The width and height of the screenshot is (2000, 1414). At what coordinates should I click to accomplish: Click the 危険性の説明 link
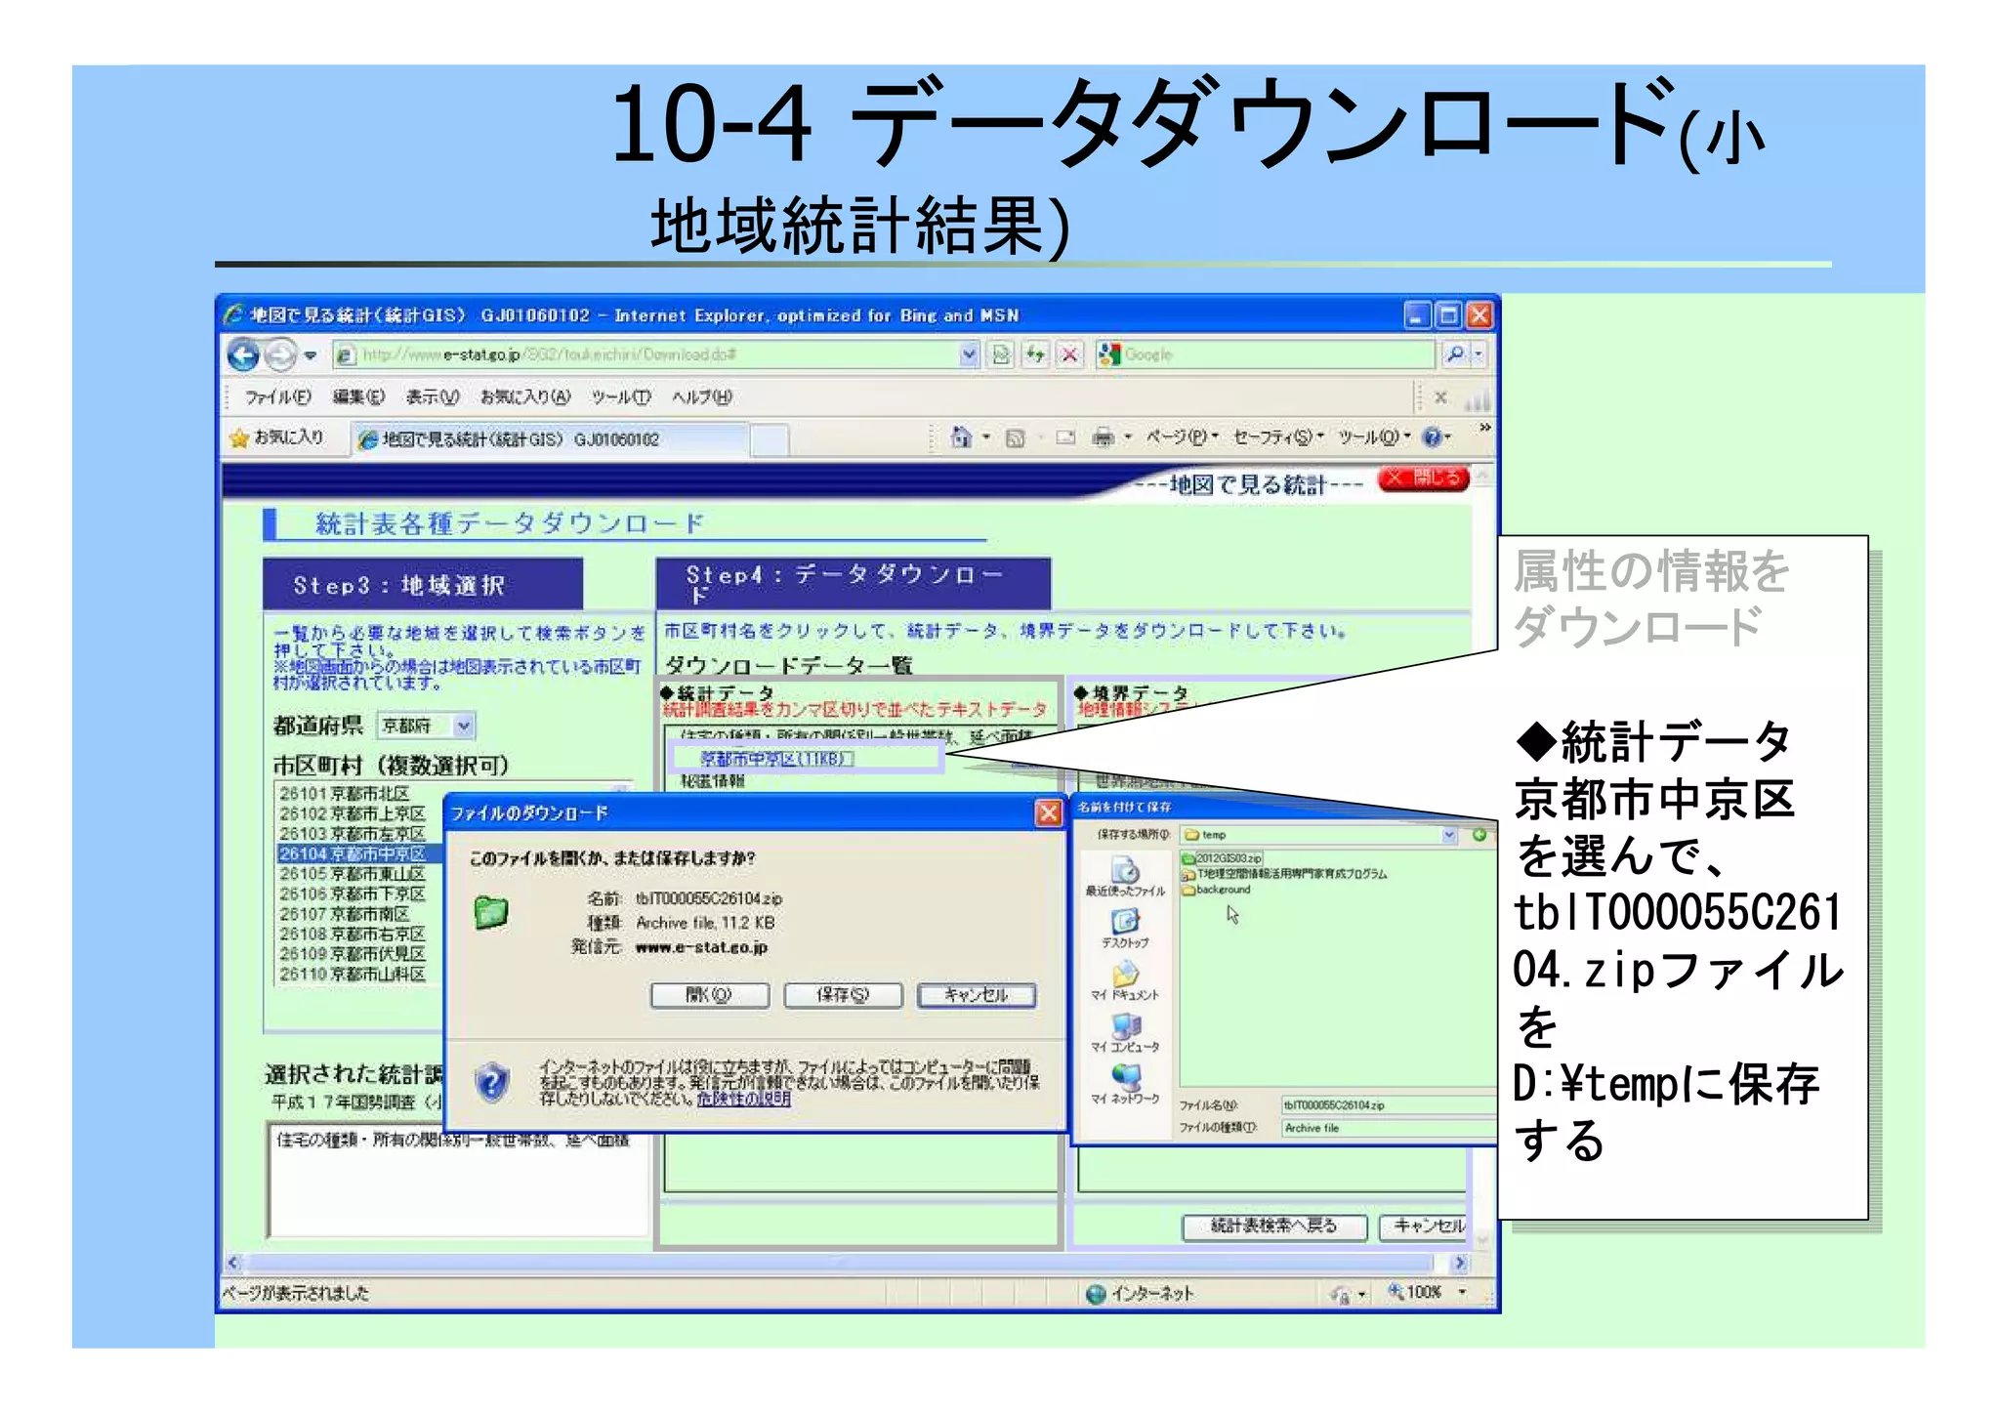pos(743,1099)
